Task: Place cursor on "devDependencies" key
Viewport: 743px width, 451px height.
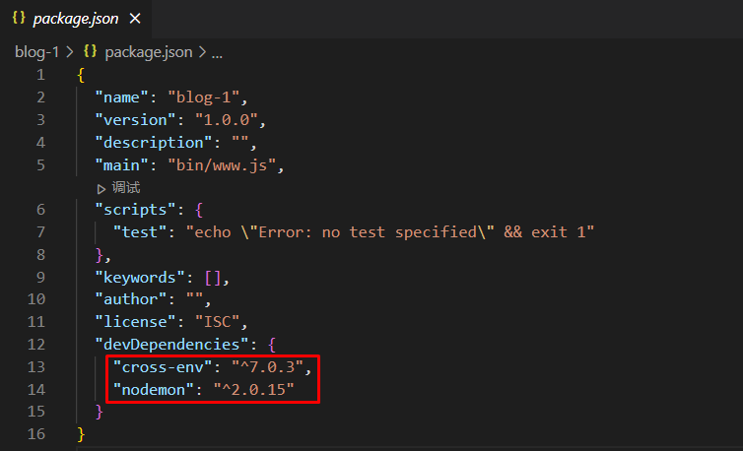Action: coord(171,345)
